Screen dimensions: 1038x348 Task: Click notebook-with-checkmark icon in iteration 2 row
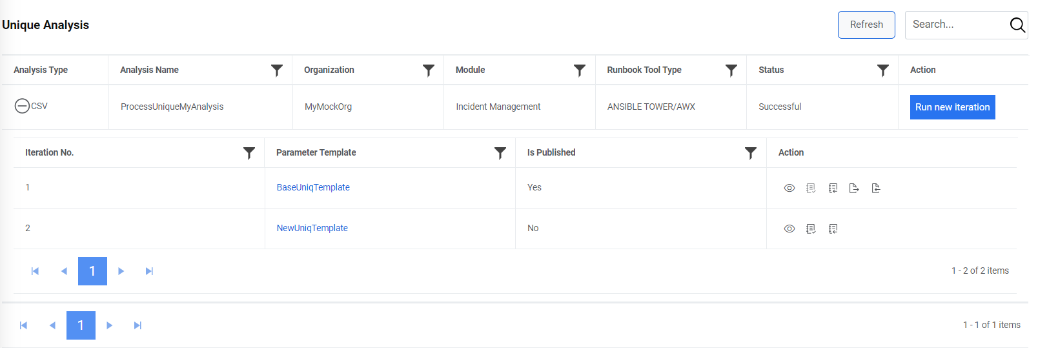(811, 229)
